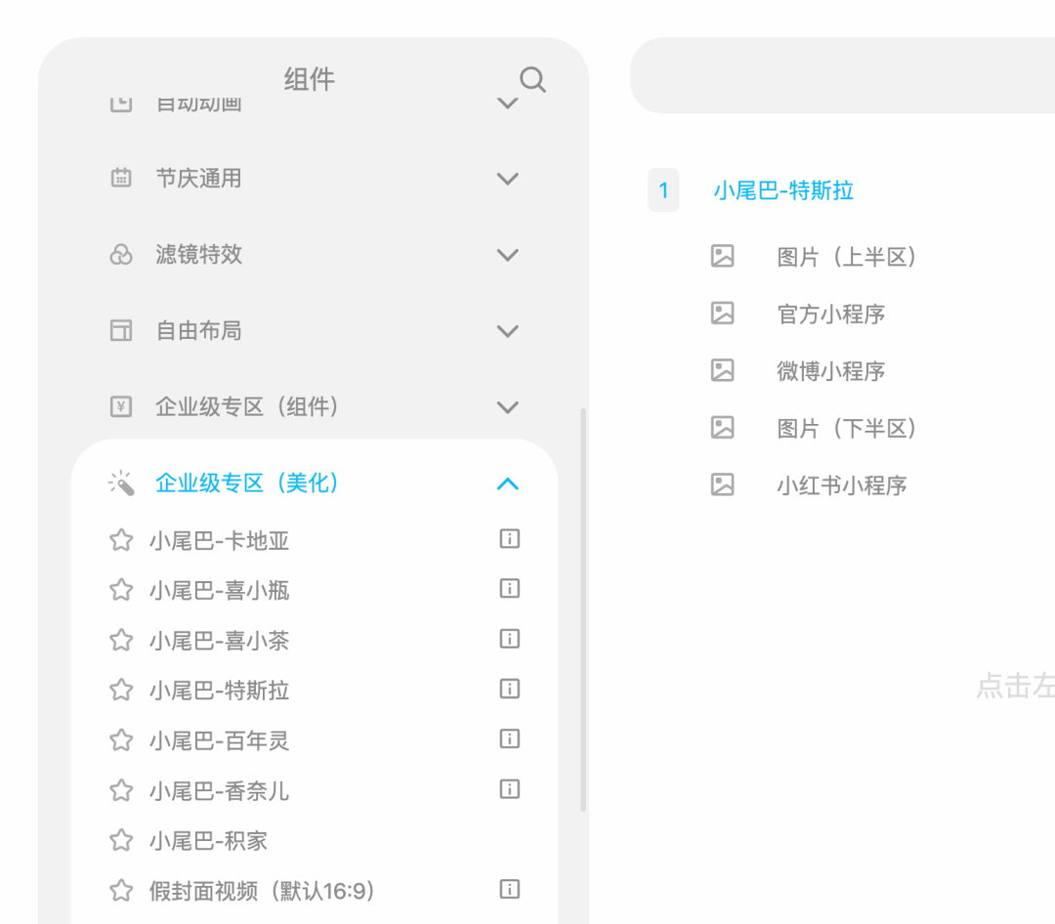The width and height of the screenshot is (1055, 924).
Task: Click image icon next to 官方小程序
Action: [722, 314]
